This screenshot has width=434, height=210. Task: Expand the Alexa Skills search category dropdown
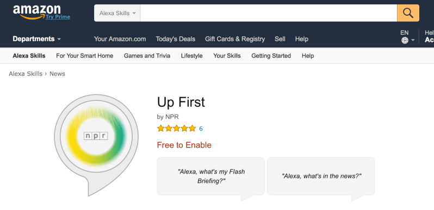pyautogui.click(x=117, y=13)
